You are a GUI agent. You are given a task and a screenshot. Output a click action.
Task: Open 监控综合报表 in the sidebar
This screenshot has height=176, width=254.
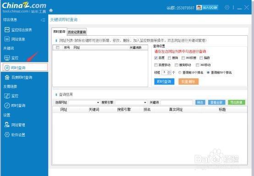(x=18, y=30)
